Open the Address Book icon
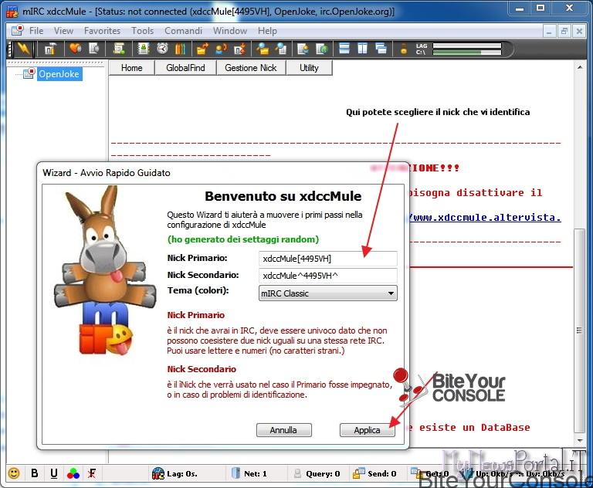The width and height of the screenshot is (593, 488). click(144, 49)
